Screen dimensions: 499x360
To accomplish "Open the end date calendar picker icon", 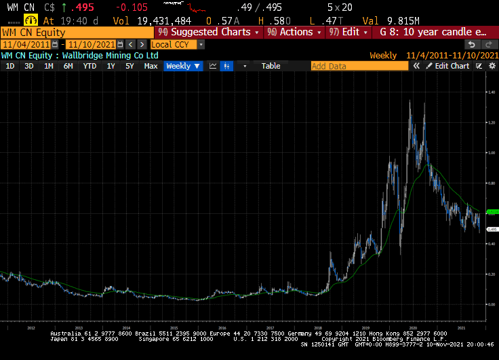I will coord(120,44).
